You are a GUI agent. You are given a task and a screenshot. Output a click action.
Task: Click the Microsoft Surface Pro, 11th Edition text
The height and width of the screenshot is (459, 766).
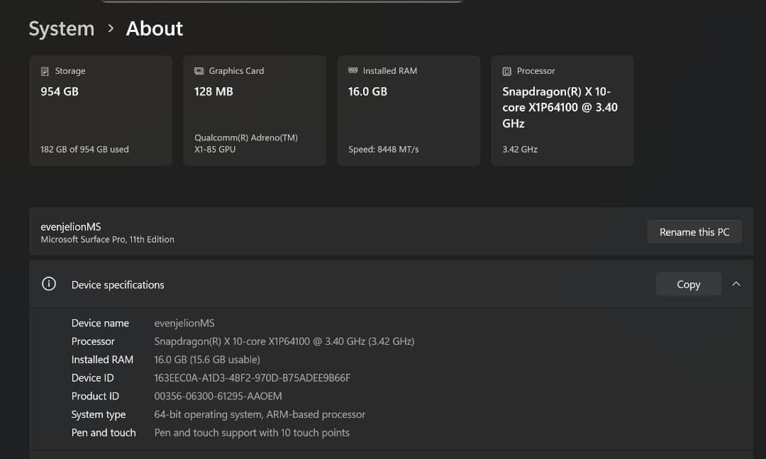pyautogui.click(x=107, y=240)
